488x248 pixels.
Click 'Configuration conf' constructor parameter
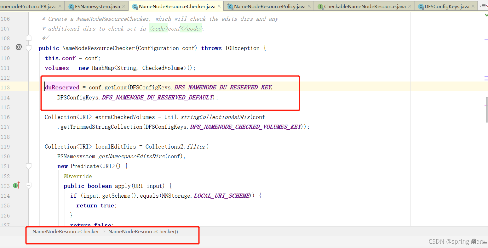[x=166, y=48]
